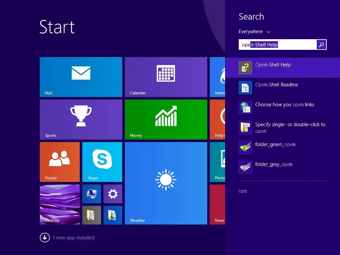Image resolution: width=340 pixels, height=255 pixels.
Task: Open the News tile
Action: [x=217, y=205]
